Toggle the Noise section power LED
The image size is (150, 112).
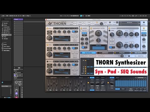pos(81,28)
